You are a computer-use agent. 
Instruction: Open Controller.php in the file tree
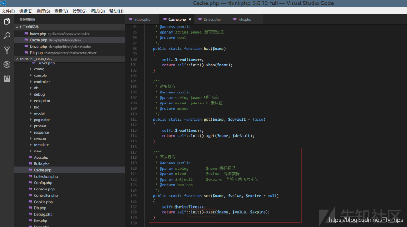(69, 196)
